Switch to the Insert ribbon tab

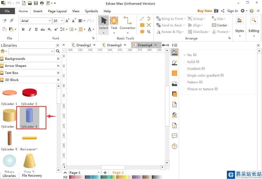(38, 11)
